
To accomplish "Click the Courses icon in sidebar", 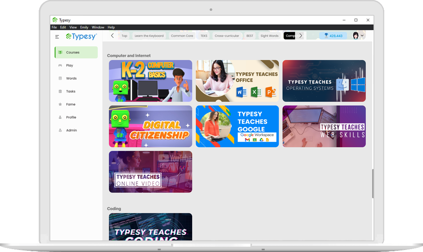I will [60, 52].
